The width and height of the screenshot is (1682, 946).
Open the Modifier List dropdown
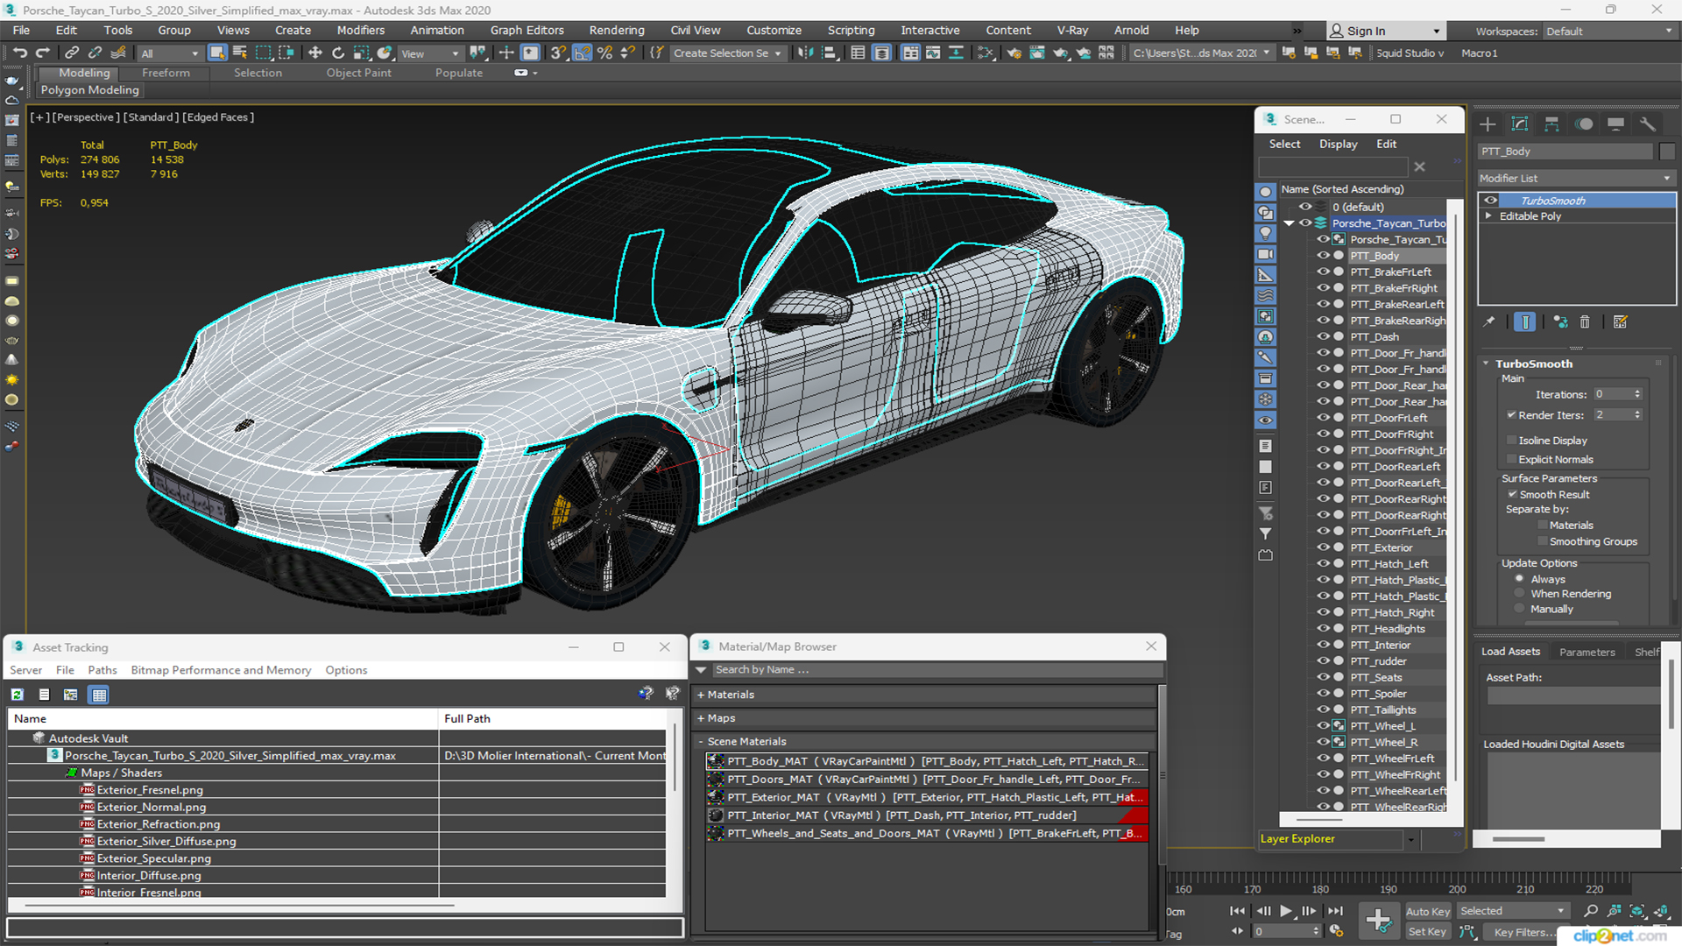coord(1576,178)
